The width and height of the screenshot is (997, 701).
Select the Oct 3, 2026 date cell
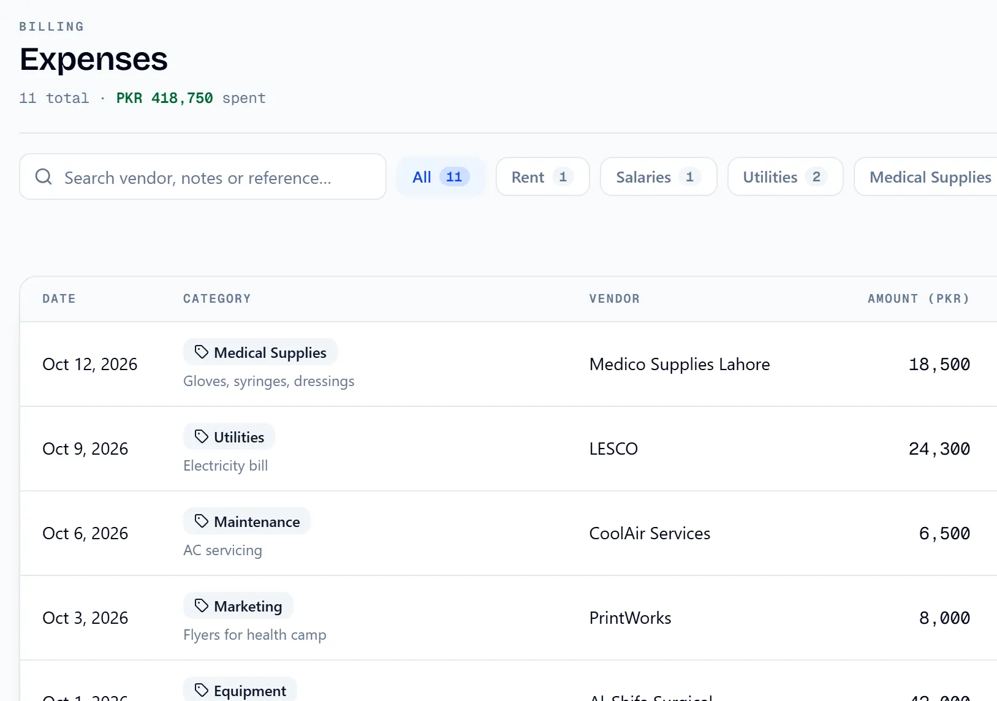tap(85, 618)
